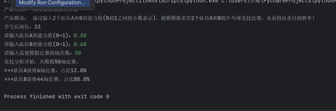This screenshot has height=111, width=336.
Task: Click the 队伍B获胜44场比赛 result line
Action: pyautogui.click(x=47, y=79)
